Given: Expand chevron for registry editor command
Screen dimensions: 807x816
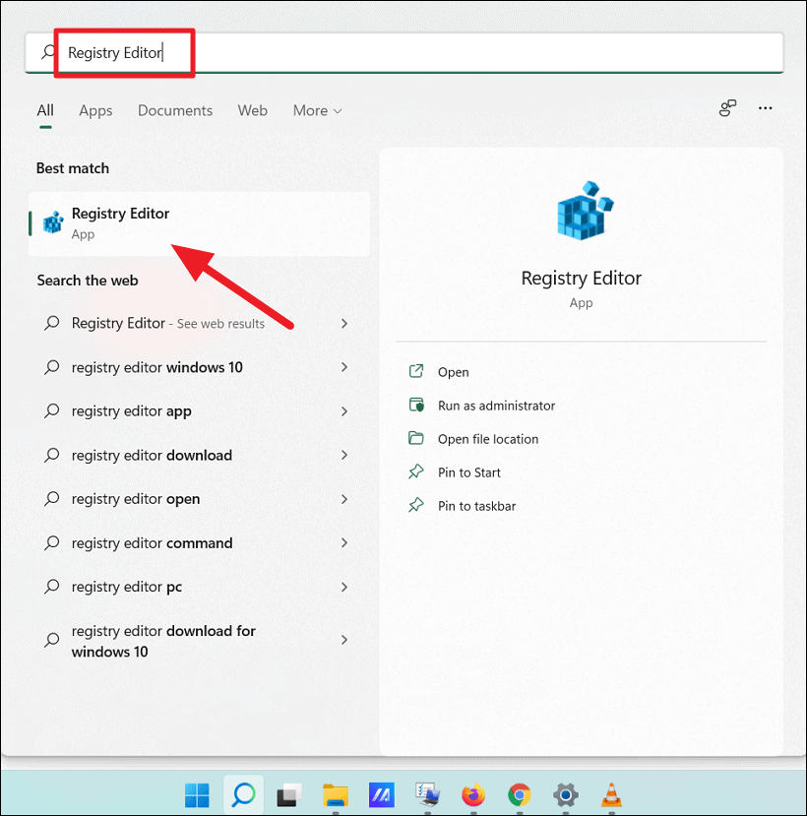Looking at the screenshot, I should [343, 542].
